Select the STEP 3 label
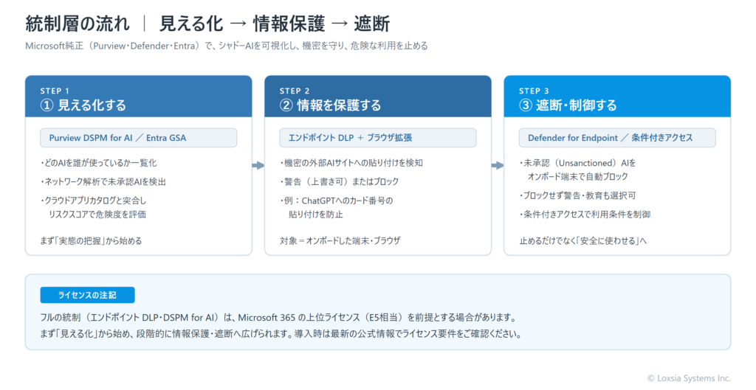The height and width of the screenshot is (390, 756). click(x=534, y=91)
